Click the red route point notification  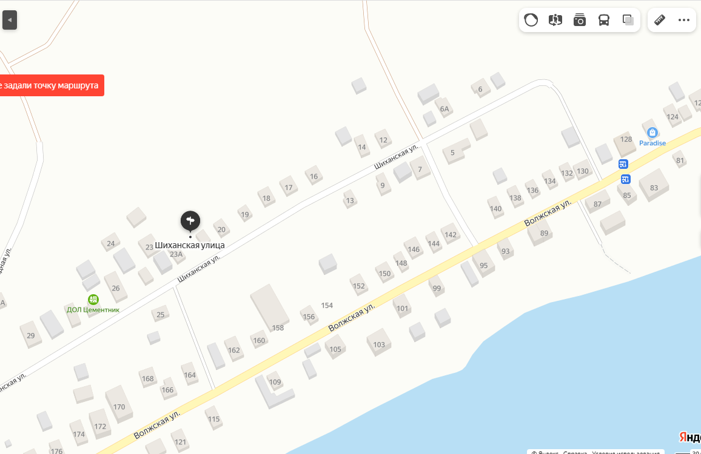(x=50, y=85)
